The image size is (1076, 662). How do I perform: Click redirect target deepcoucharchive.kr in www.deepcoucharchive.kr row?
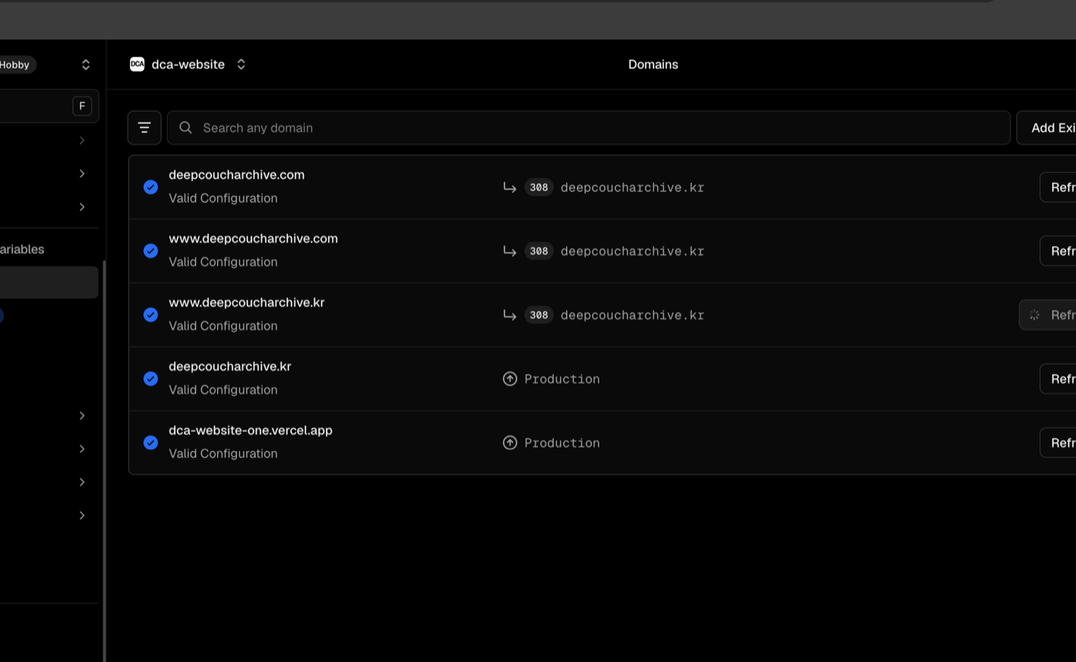[x=632, y=314]
